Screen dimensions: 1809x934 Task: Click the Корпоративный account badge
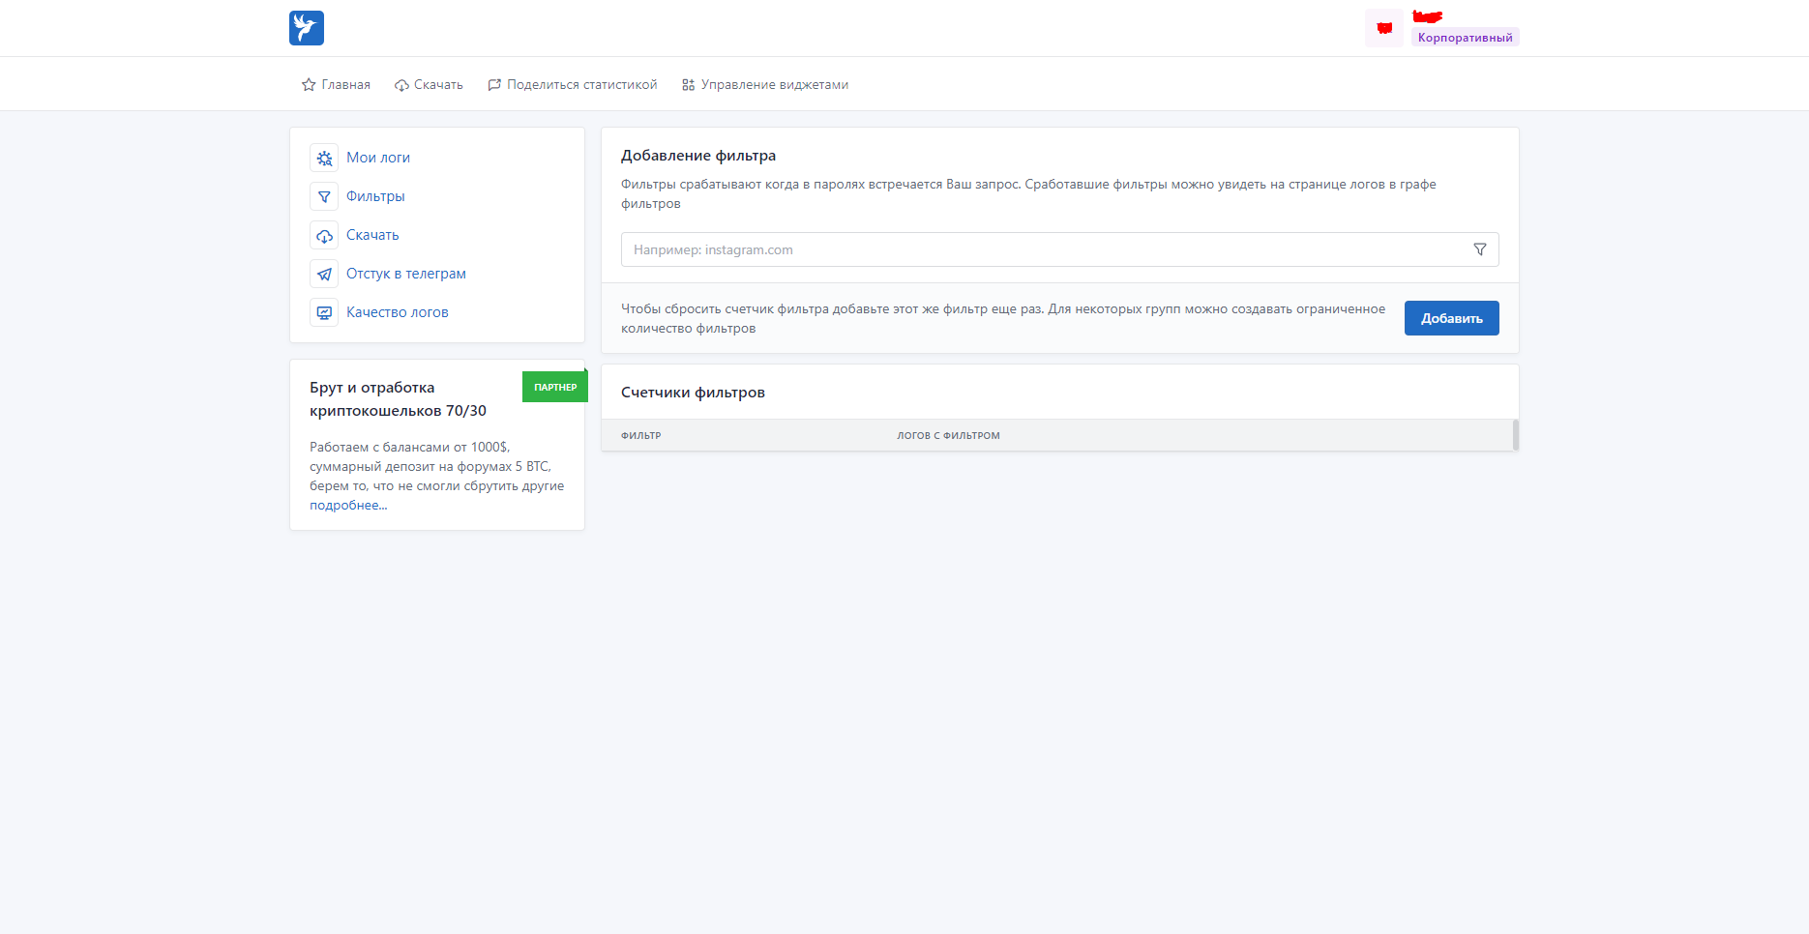coord(1465,38)
